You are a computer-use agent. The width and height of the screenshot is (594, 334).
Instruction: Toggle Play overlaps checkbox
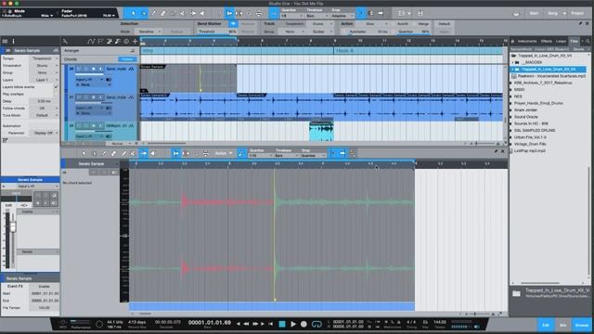pos(56,94)
